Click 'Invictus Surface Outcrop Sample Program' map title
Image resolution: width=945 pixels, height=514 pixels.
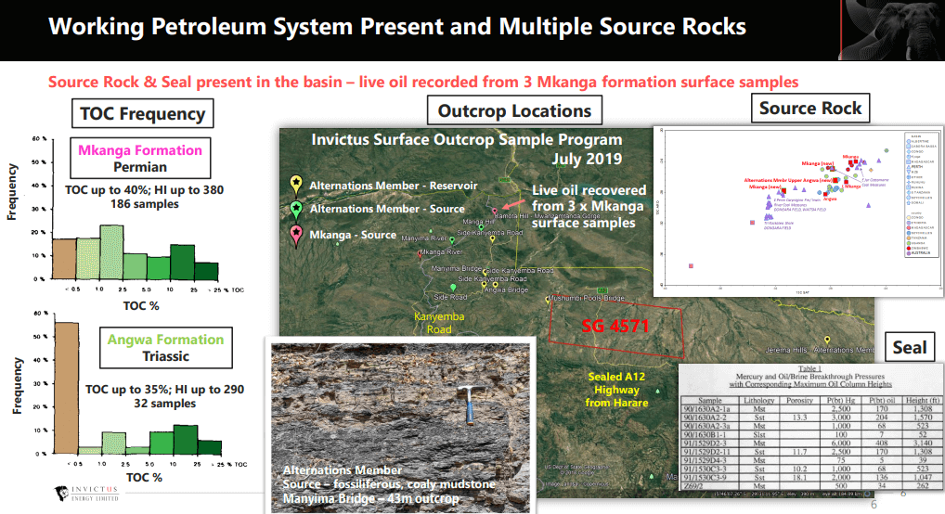(x=467, y=139)
